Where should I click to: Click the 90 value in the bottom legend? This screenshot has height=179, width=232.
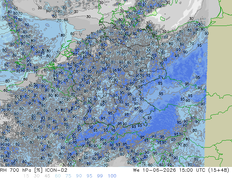(x=79, y=176)
